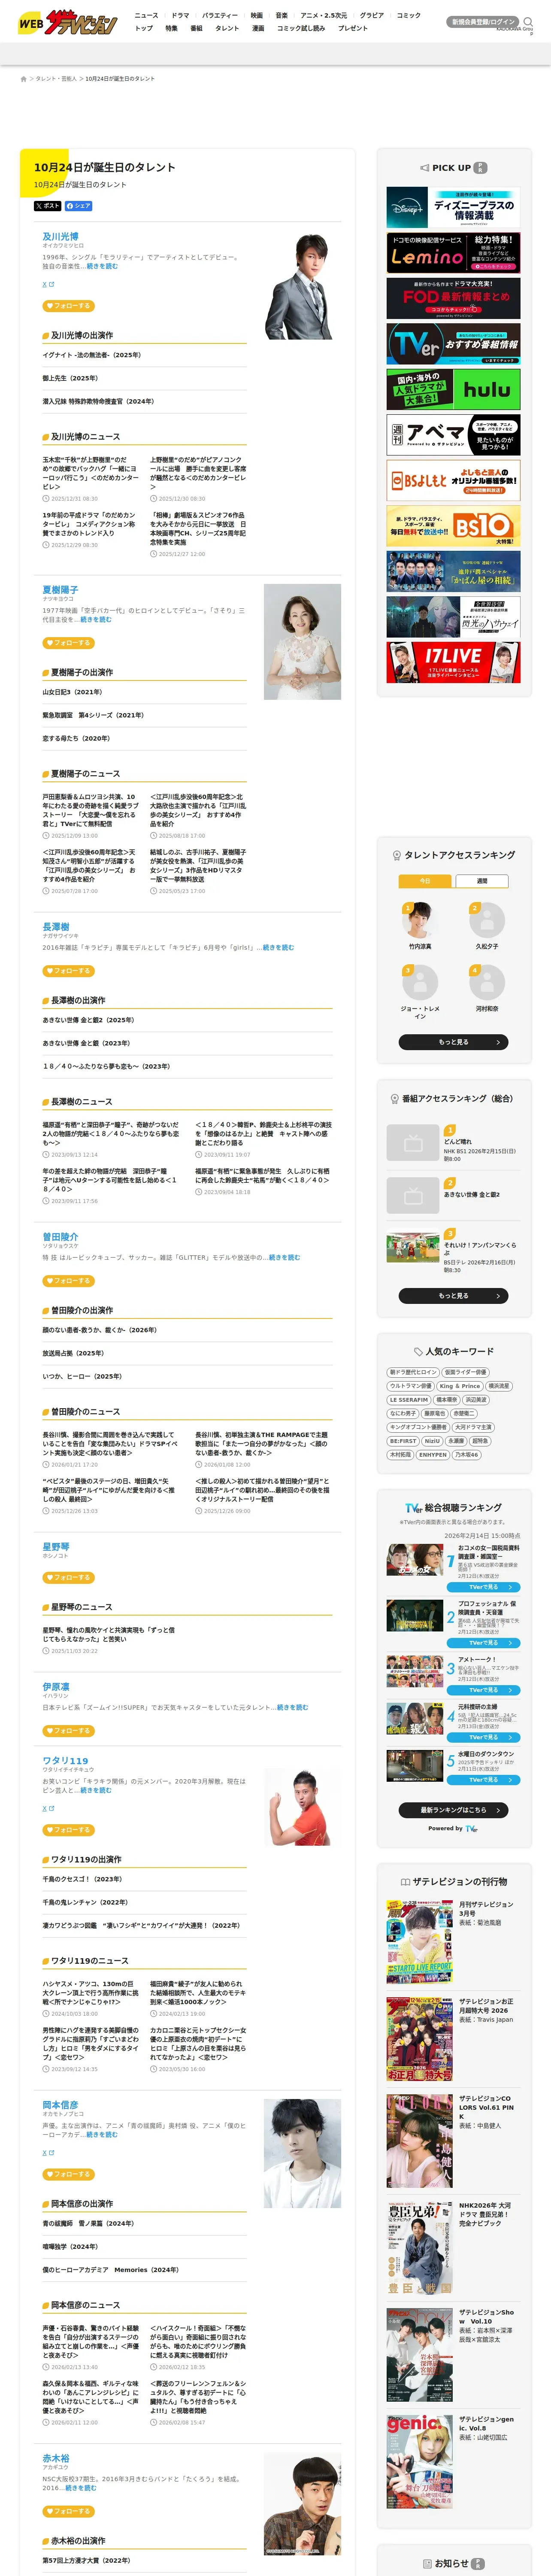The image size is (551, 2576).
Task: Open the バラエティー menu in header
Action: 220,16
